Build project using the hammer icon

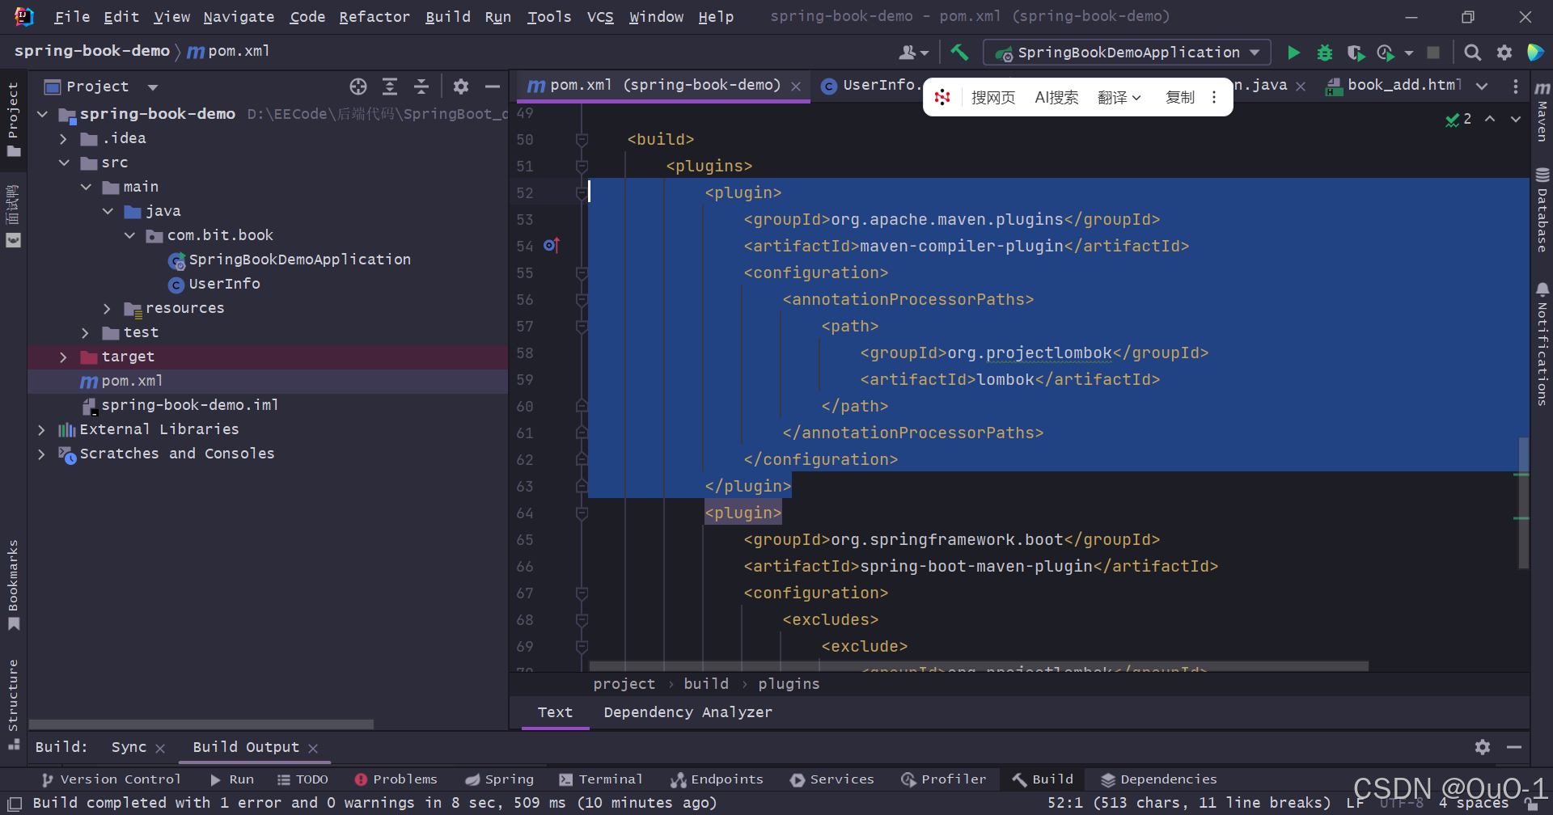(x=959, y=53)
